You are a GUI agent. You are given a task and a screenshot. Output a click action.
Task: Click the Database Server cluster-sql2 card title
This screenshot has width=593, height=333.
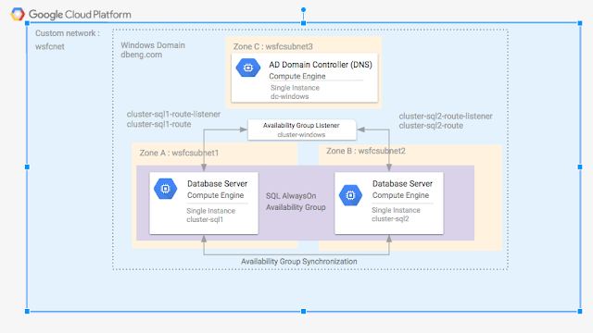pyautogui.click(x=402, y=183)
